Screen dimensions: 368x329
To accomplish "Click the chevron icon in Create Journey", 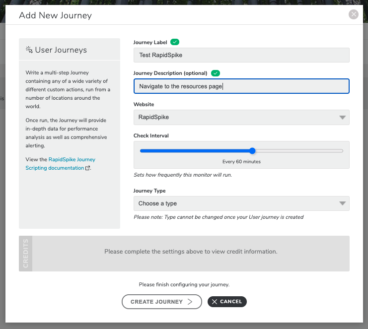I will point(190,302).
